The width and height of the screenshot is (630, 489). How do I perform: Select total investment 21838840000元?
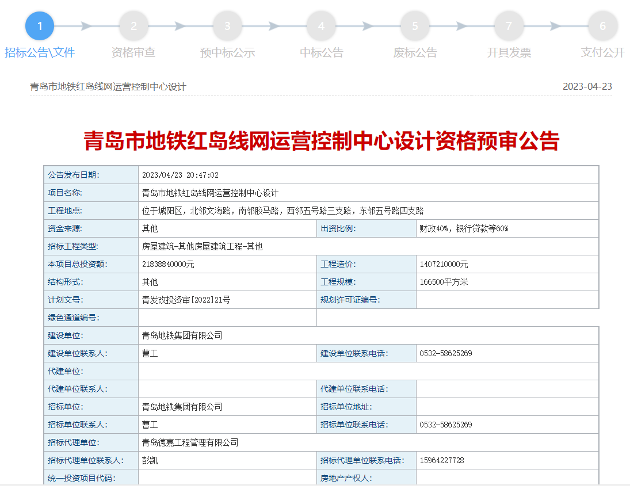point(168,265)
